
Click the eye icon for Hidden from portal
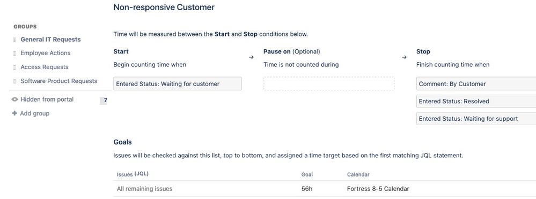14,99
